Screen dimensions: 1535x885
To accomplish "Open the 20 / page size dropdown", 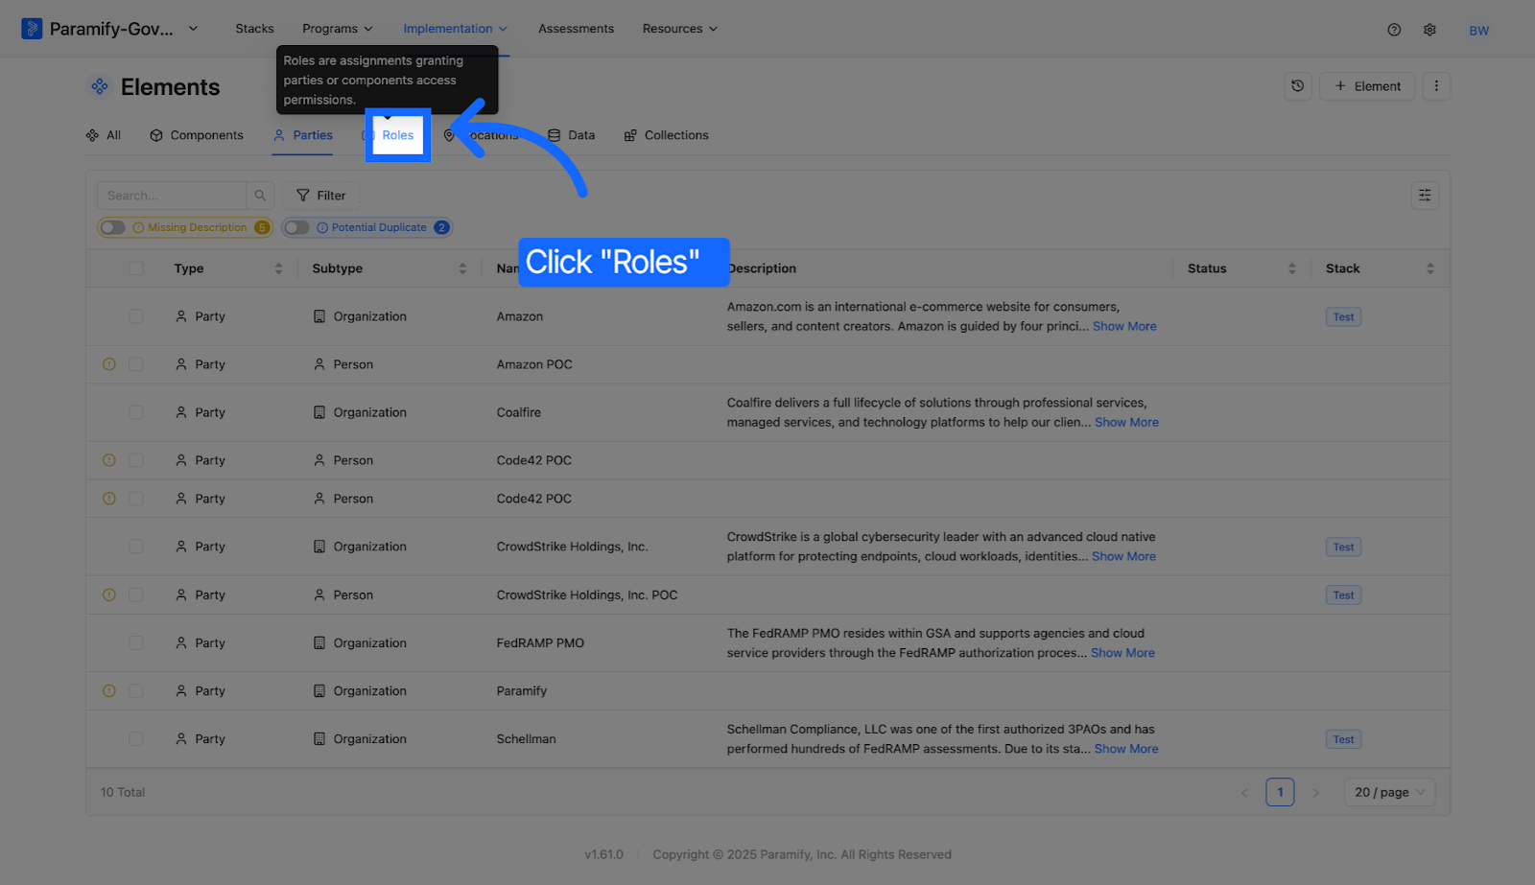I will (1389, 792).
